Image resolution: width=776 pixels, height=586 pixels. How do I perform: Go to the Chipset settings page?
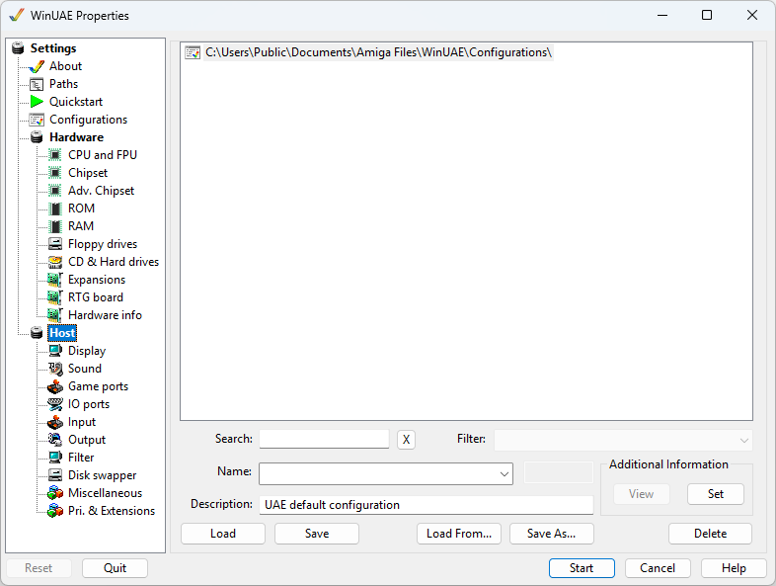click(x=88, y=173)
